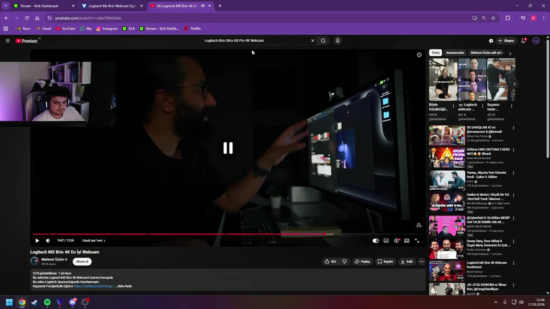Click the youtube.com address bar
Screen dimensions: 550x309
258,18
